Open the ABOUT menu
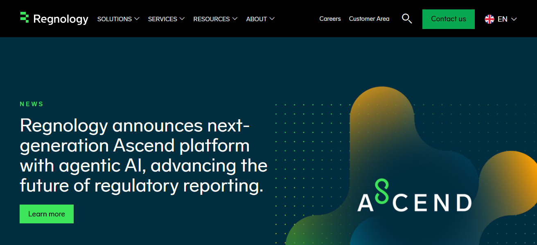The height and width of the screenshot is (245, 537). pos(256,19)
